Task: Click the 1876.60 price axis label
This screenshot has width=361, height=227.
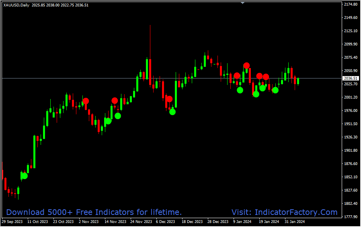Action: pyautogui.click(x=351, y=164)
